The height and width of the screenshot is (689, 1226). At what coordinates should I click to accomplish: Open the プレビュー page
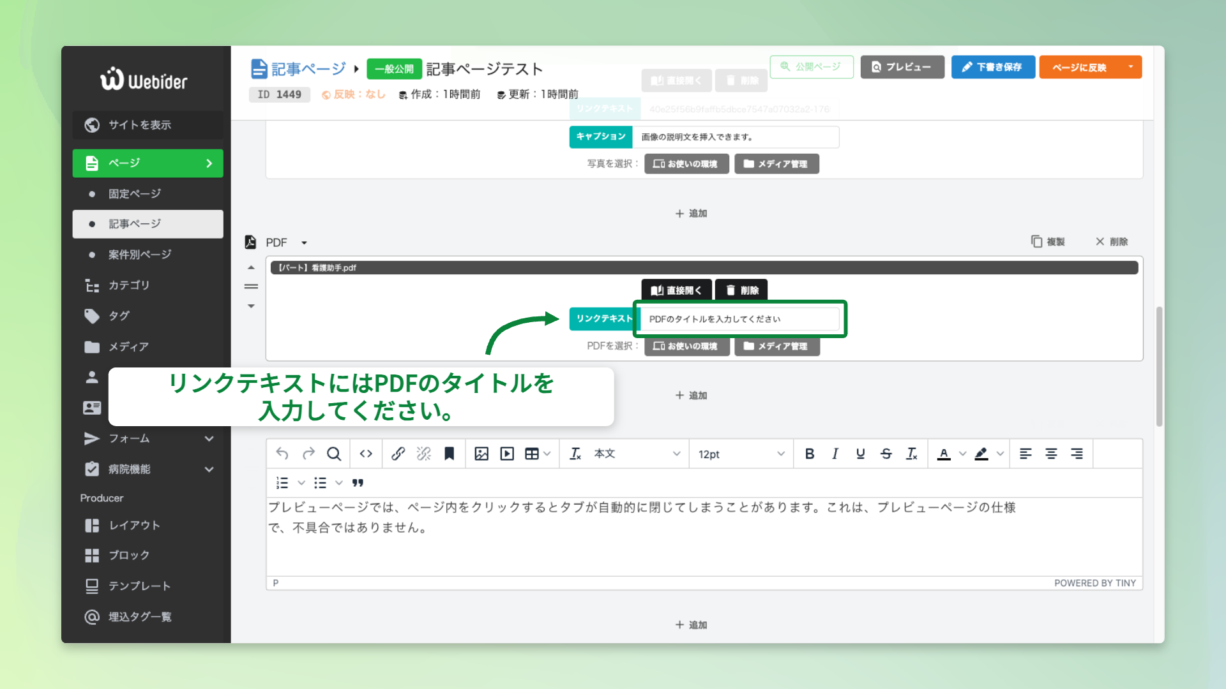[x=902, y=67]
